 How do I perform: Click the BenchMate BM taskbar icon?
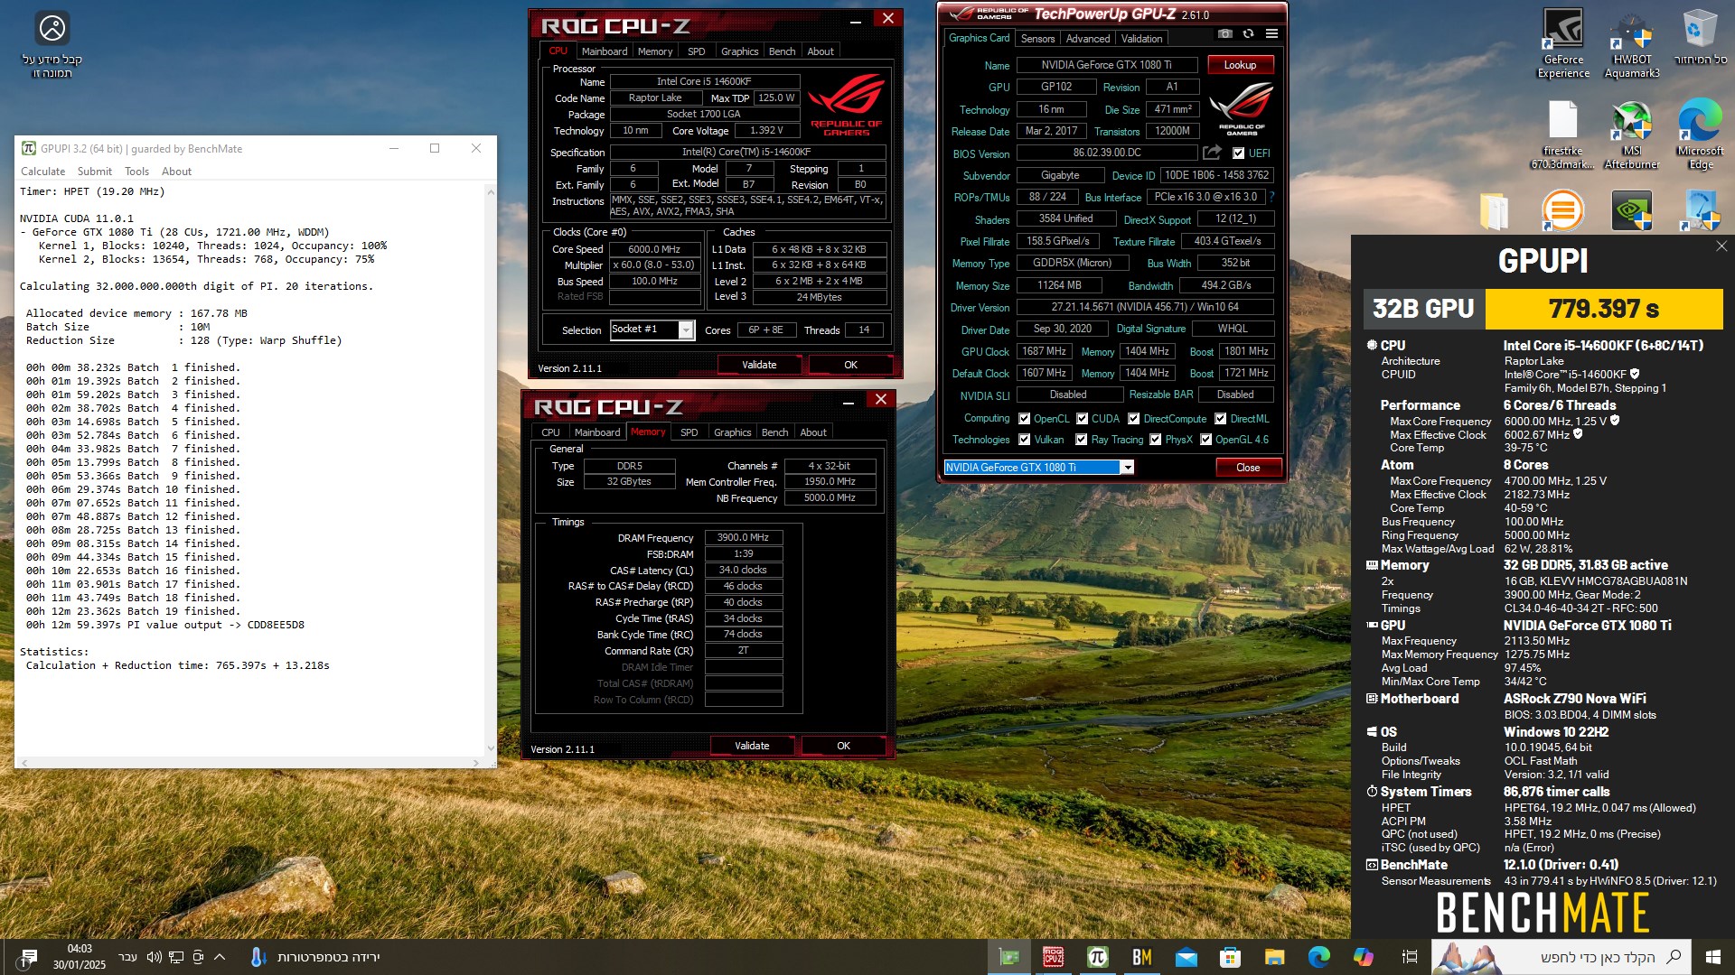[x=1141, y=957]
